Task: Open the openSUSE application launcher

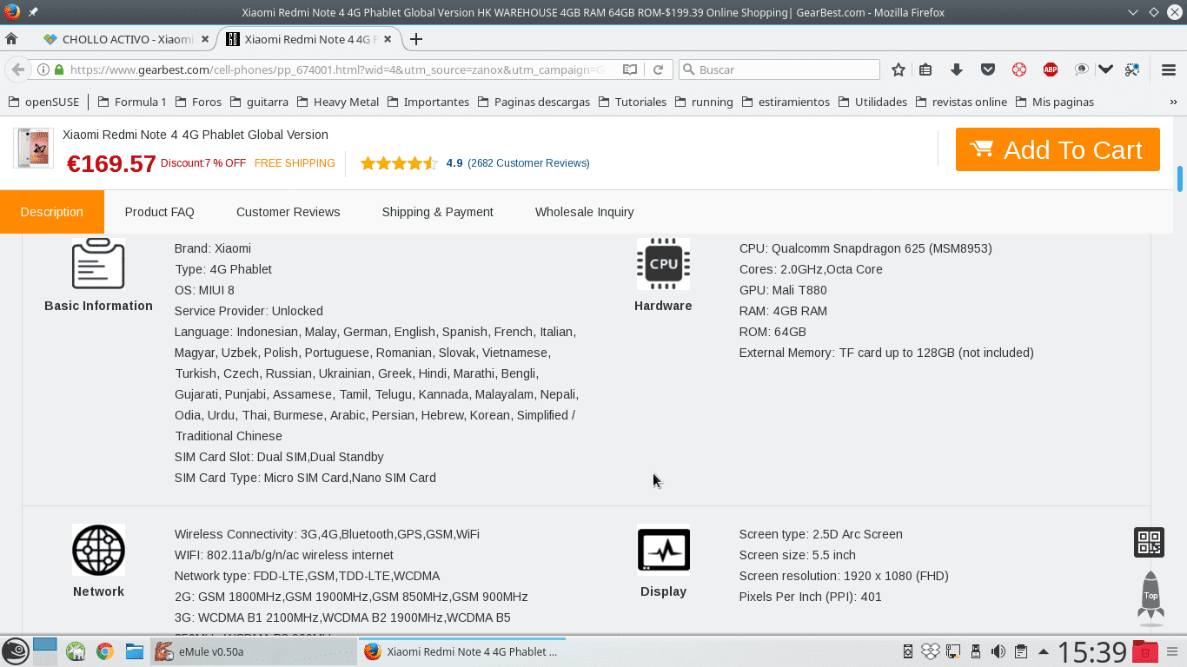Action: pos(15,651)
